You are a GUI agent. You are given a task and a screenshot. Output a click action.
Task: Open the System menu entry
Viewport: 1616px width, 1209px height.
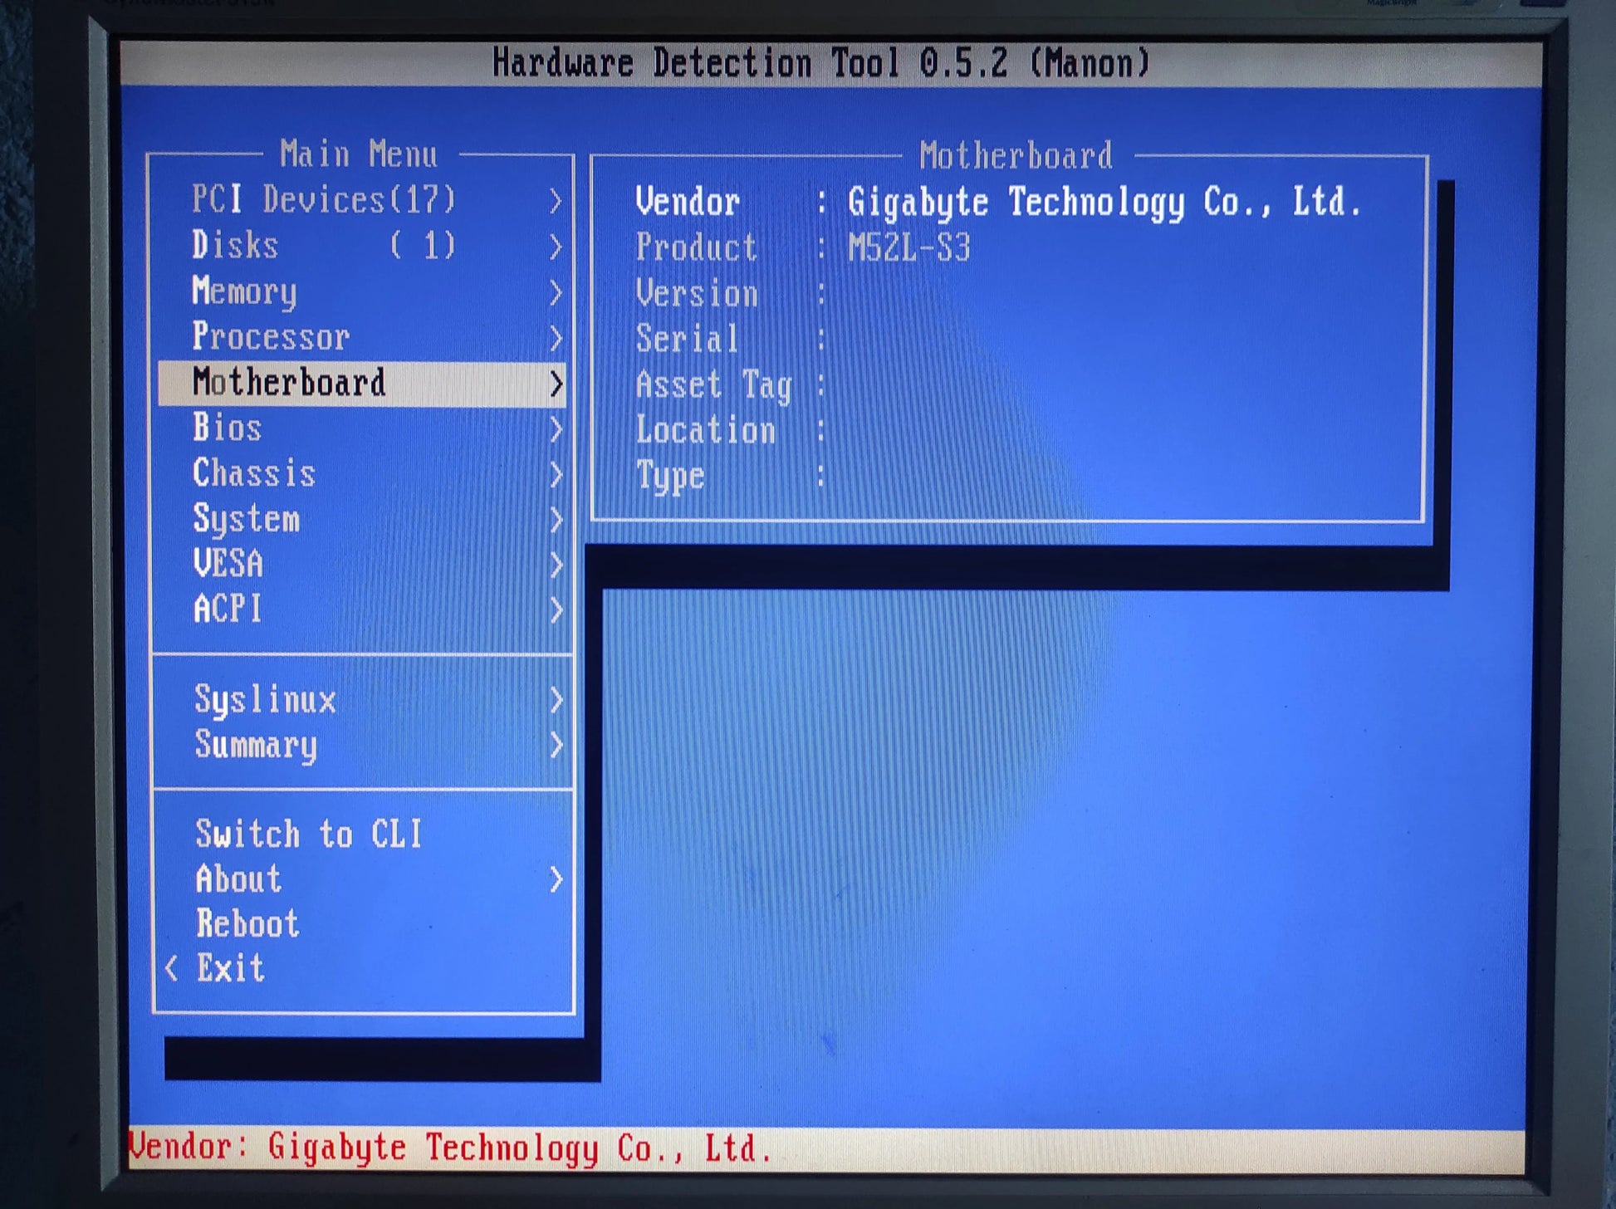(x=362, y=520)
